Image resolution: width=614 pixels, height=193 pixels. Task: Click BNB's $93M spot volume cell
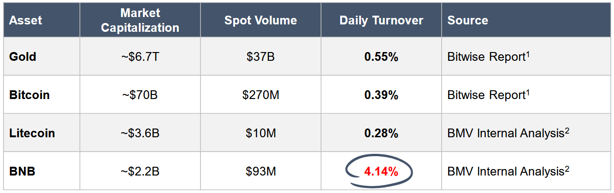pyautogui.click(x=260, y=172)
